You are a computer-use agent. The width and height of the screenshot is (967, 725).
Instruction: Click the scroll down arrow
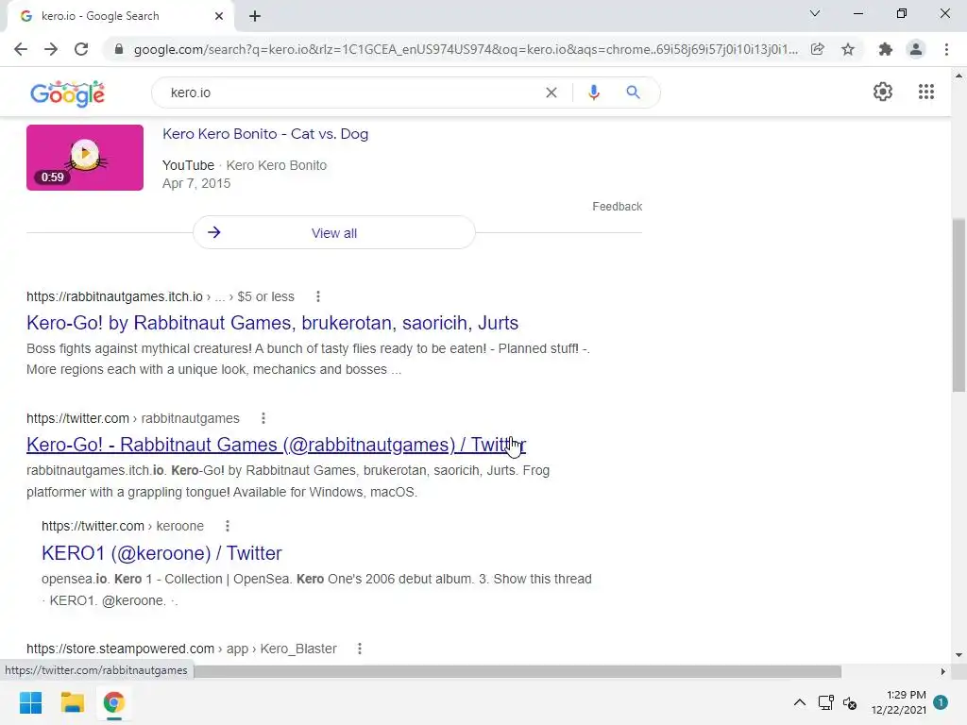point(959,655)
